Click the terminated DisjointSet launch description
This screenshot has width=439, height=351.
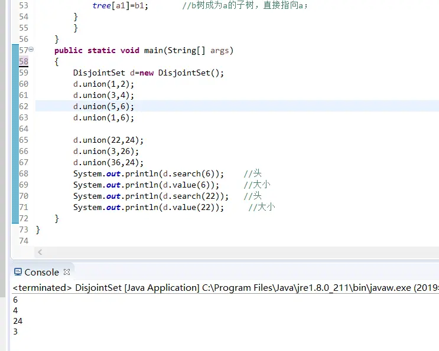point(226,287)
